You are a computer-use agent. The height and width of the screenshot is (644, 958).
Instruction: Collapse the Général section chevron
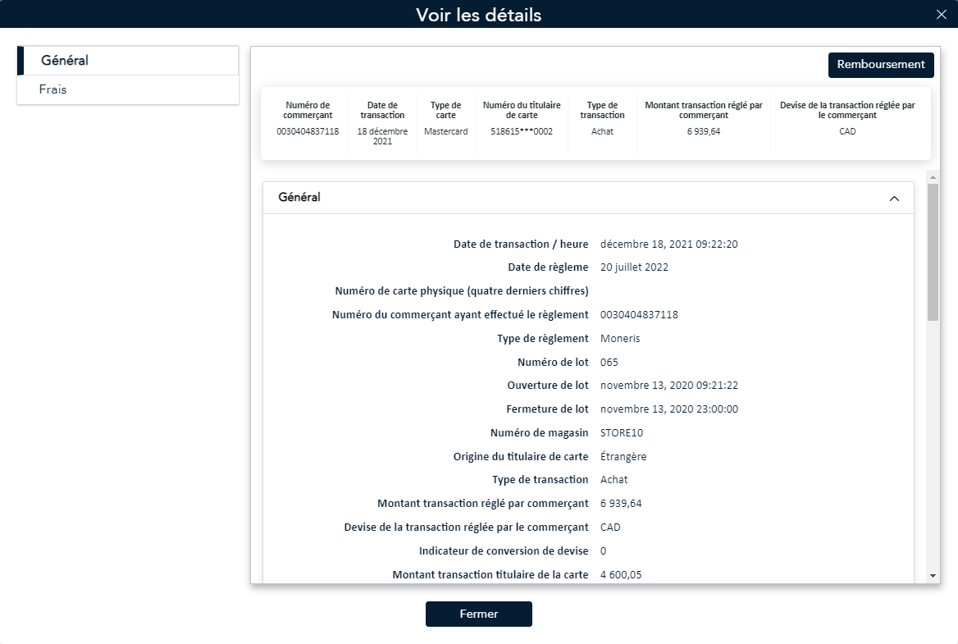894,199
